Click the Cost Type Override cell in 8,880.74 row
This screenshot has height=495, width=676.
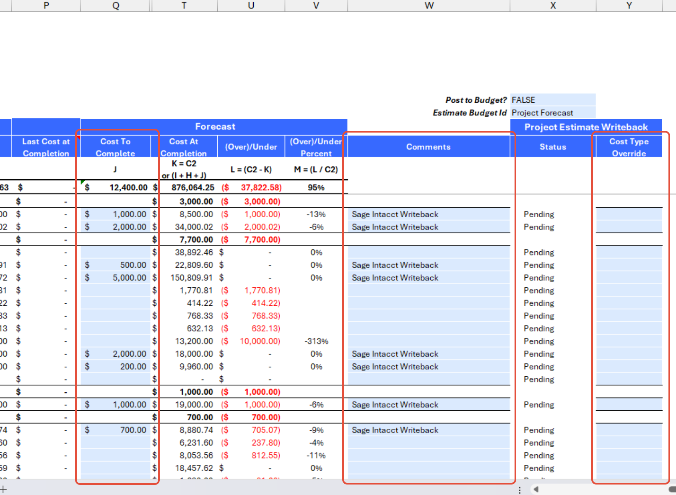click(629, 430)
